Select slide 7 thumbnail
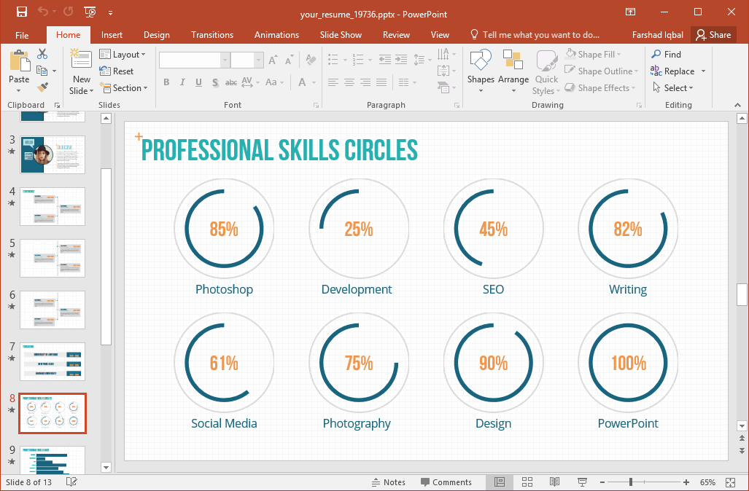 tap(53, 361)
